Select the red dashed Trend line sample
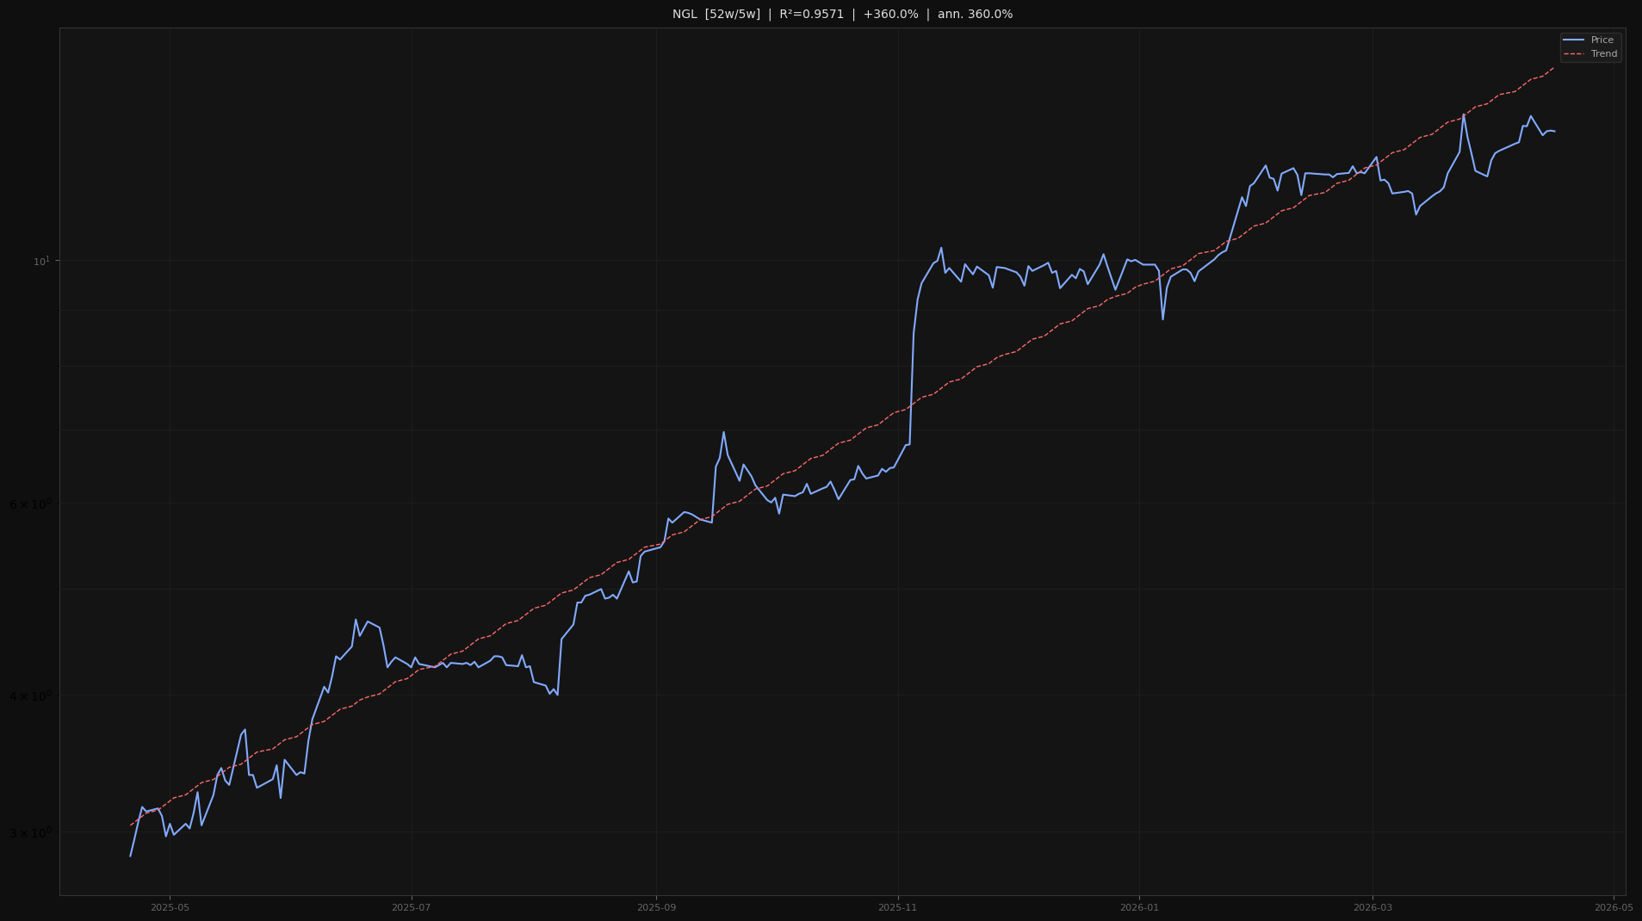The image size is (1642, 921). click(x=1575, y=53)
